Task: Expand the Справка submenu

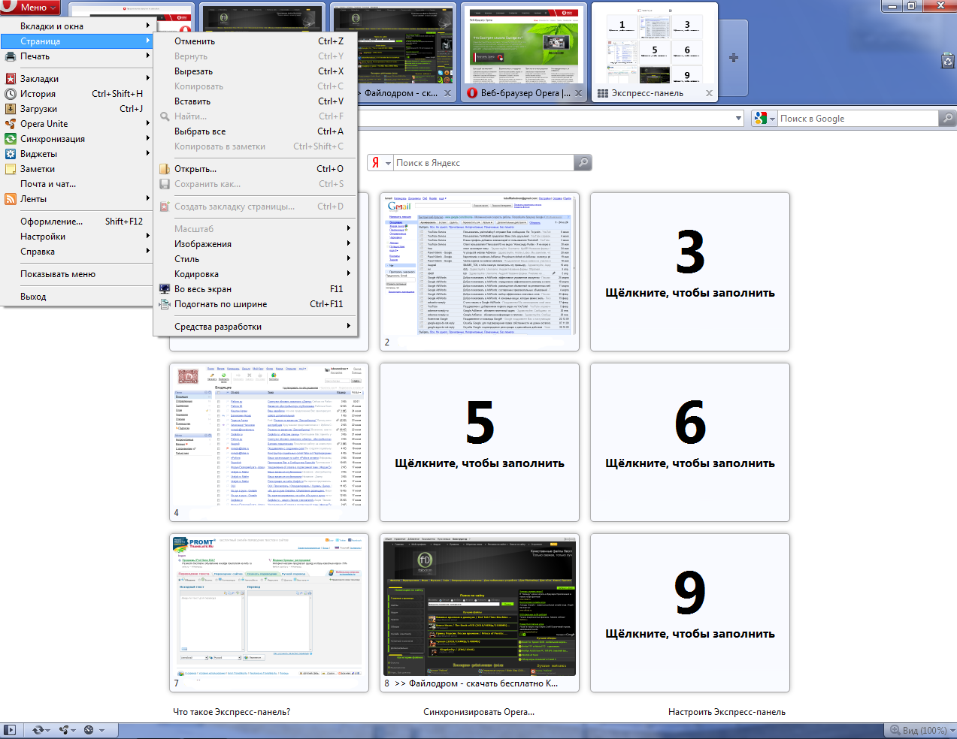Action: coord(77,252)
